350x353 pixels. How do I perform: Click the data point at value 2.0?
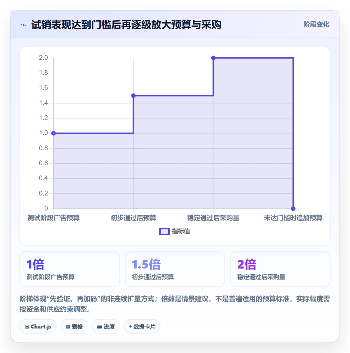[x=213, y=58]
